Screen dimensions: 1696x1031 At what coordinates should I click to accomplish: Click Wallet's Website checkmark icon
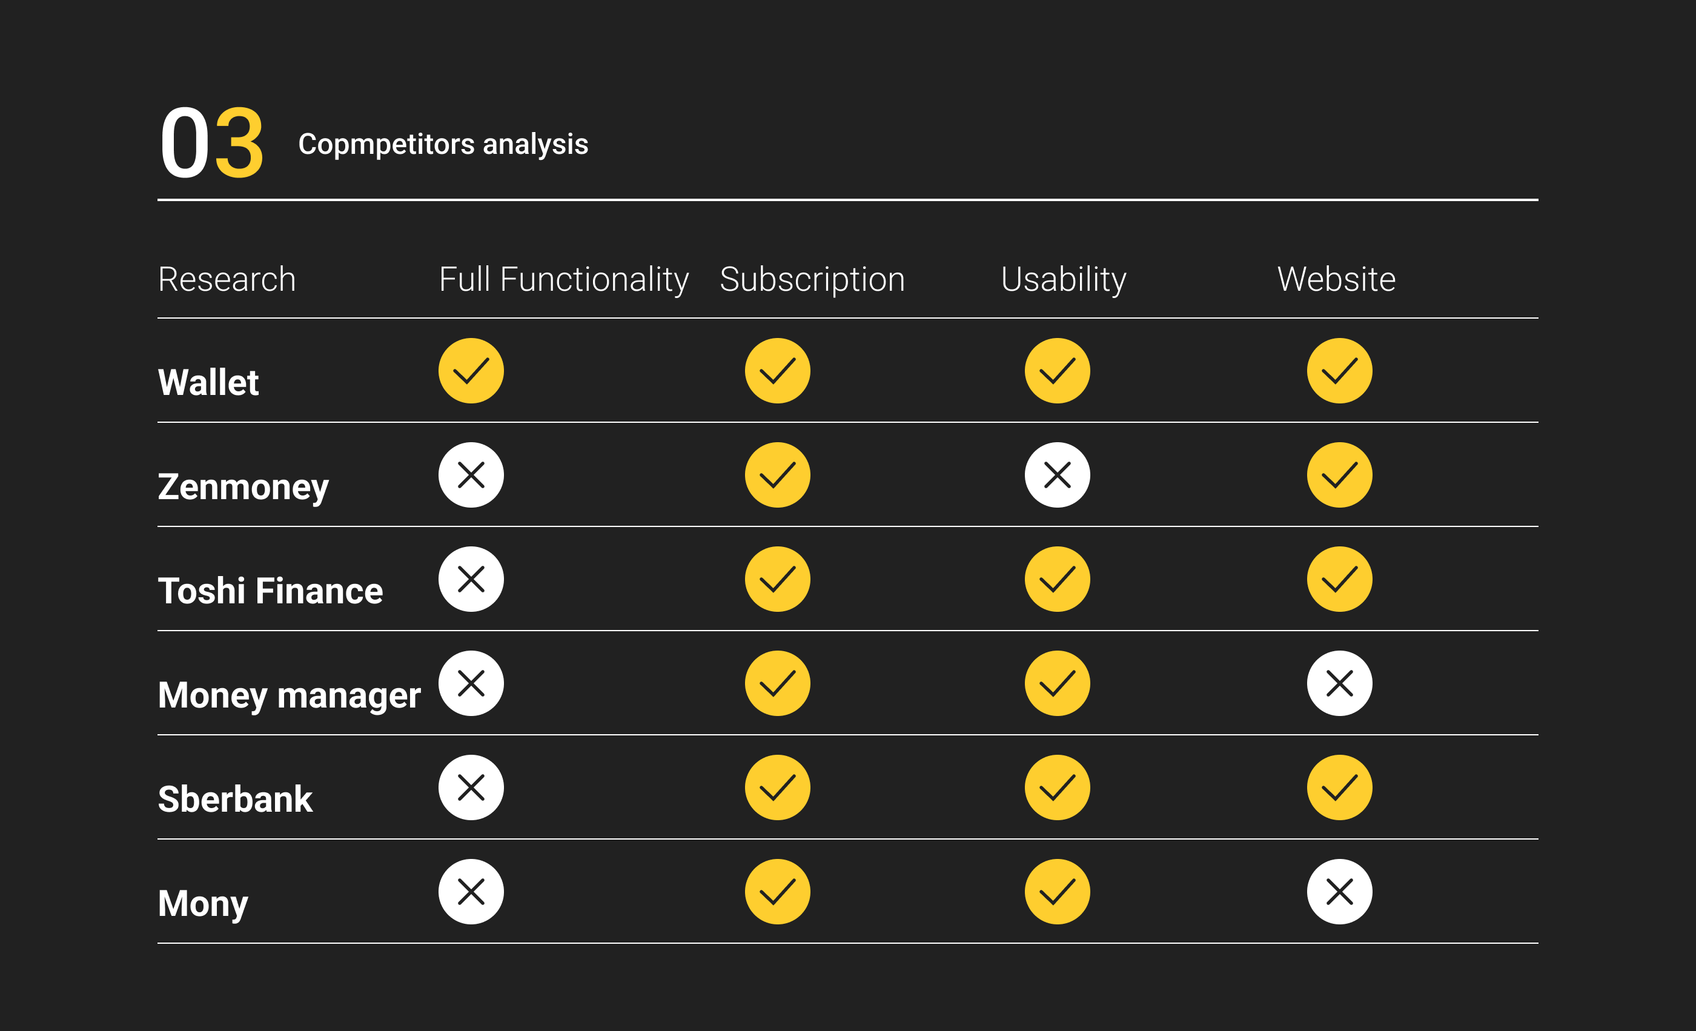pyautogui.click(x=1339, y=371)
